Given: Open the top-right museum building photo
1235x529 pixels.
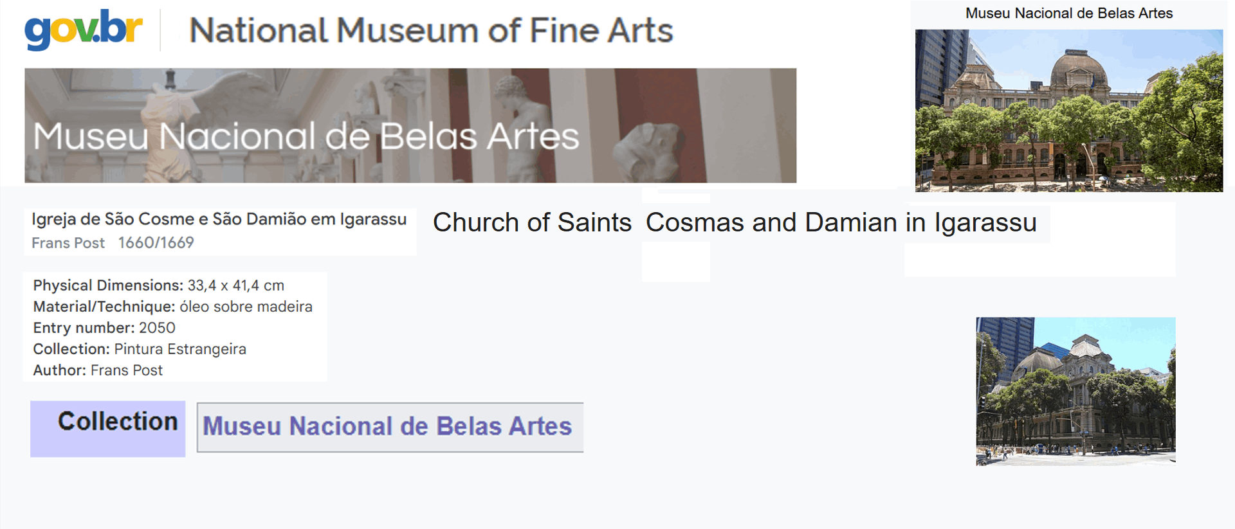Looking at the screenshot, I should point(1068,111).
